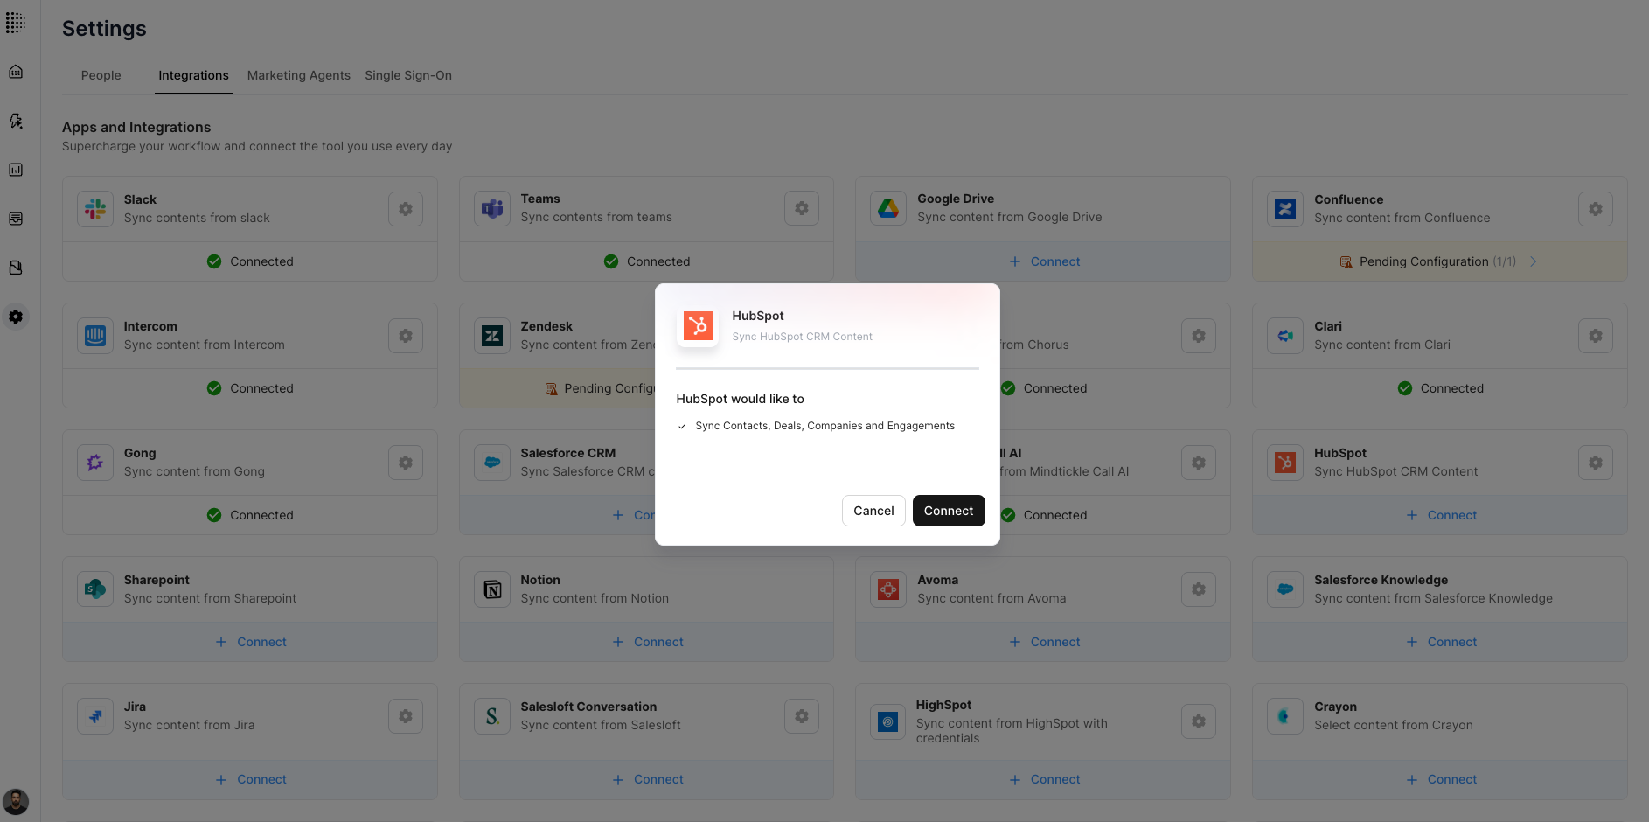1649x822 pixels.
Task: Click the HighSpot logo icon
Action: (x=888, y=721)
